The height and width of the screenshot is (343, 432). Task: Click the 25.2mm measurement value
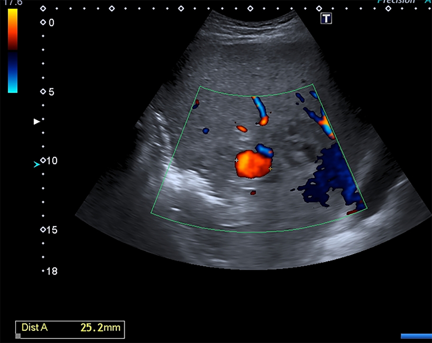pyautogui.click(x=100, y=327)
